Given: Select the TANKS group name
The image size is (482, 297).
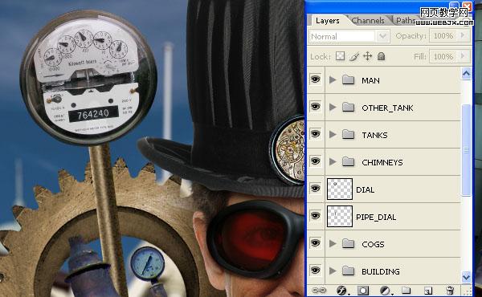Looking at the screenshot, I should click(x=374, y=135).
